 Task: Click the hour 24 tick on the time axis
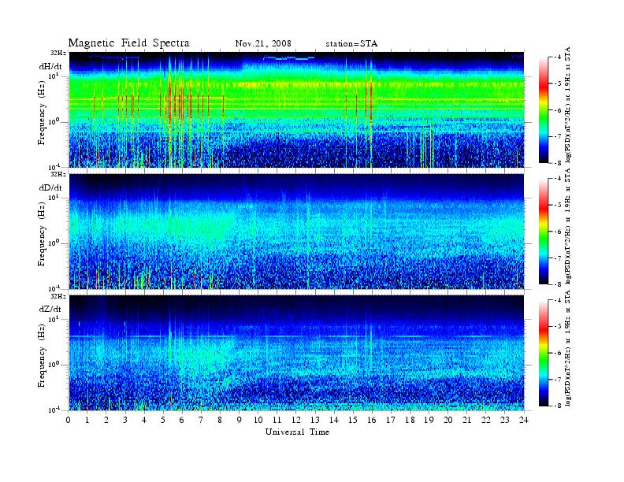coord(524,420)
